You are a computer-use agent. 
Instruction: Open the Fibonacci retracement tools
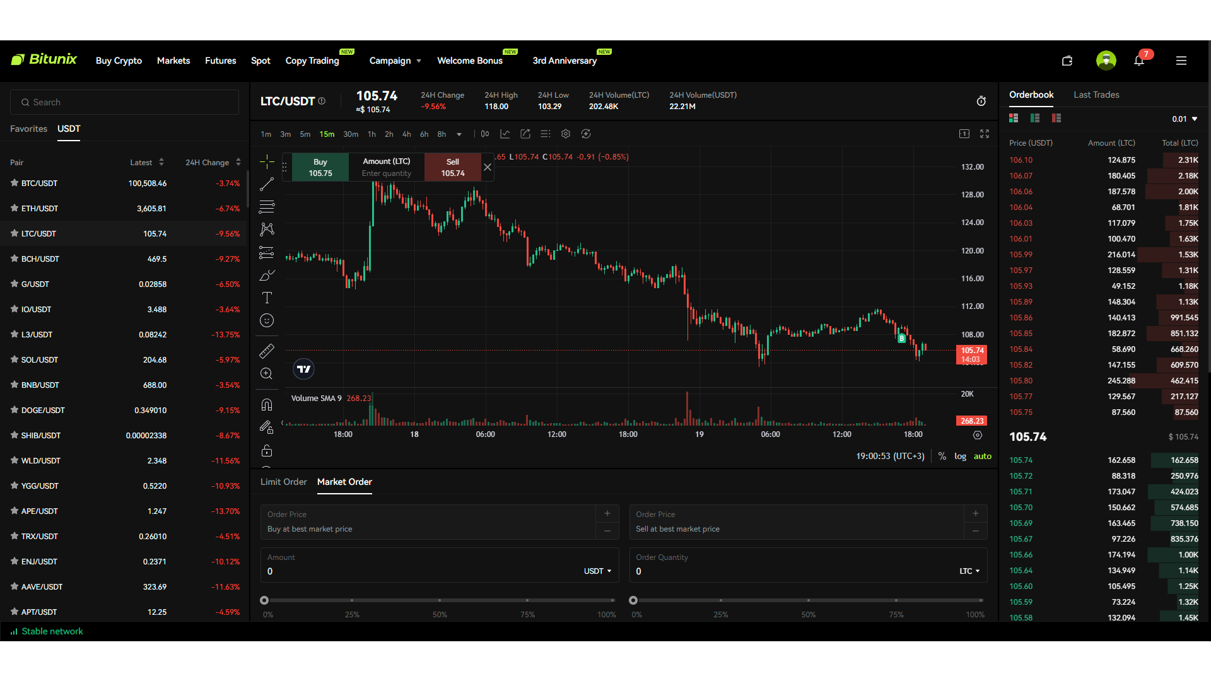click(267, 207)
